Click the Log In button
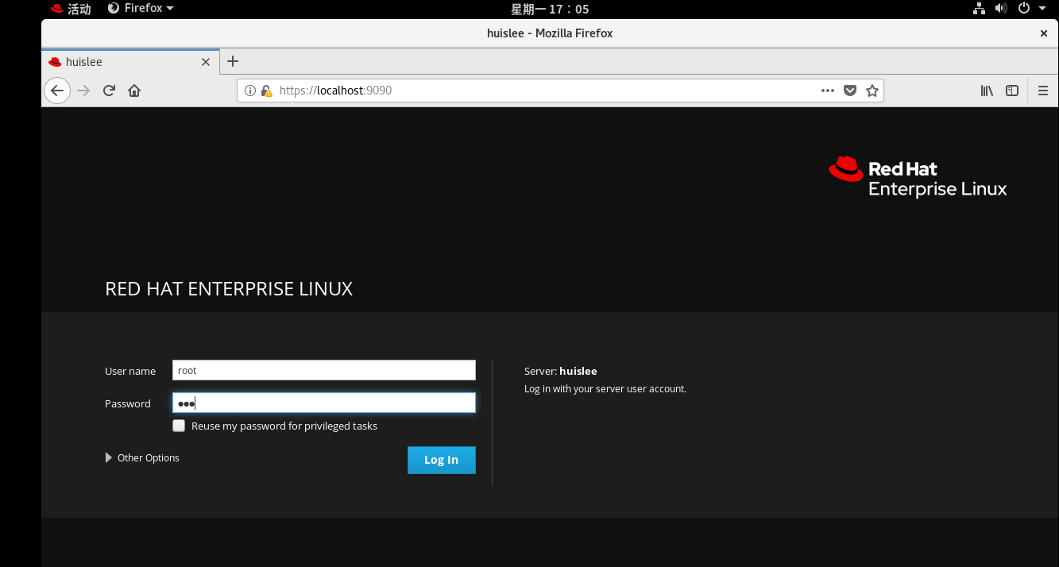The height and width of the screenshot is (567, 1059). (x=442, y=460)
